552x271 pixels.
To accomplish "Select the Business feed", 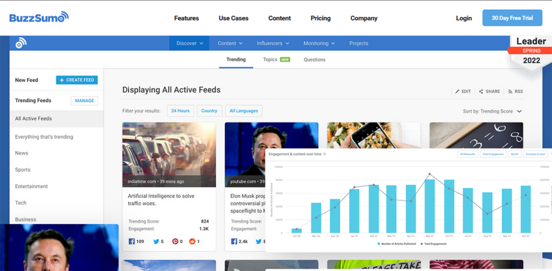I will [x=26, y=219].
